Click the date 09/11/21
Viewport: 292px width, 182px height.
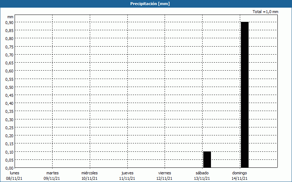52,178
